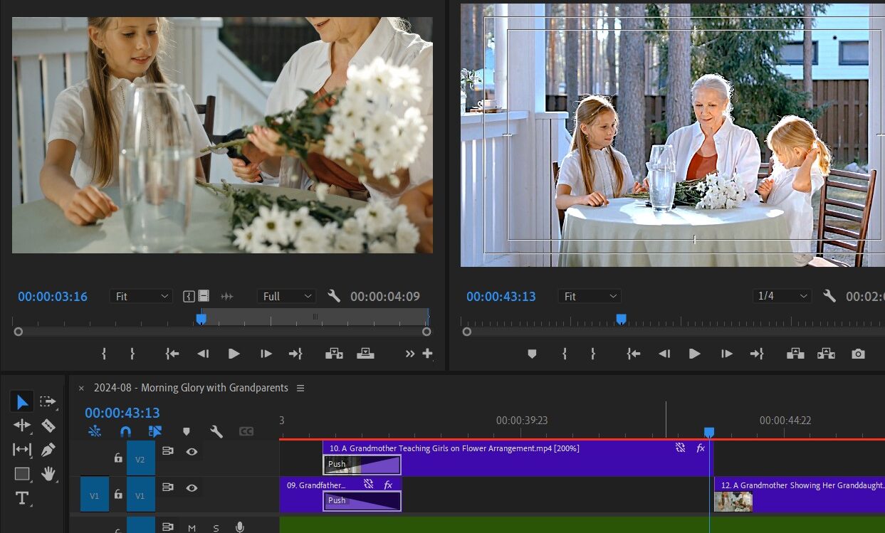The height and width of the screenshot is (533, 885).
Task: Add a marker in the Program monitor
Action: point(532,354)
